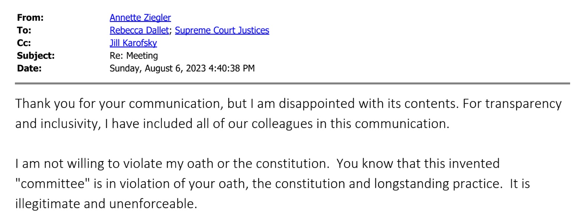Click the "Subject:" header label
The image size is (582, 219).
pyautogui.click(x=36, y=56)
